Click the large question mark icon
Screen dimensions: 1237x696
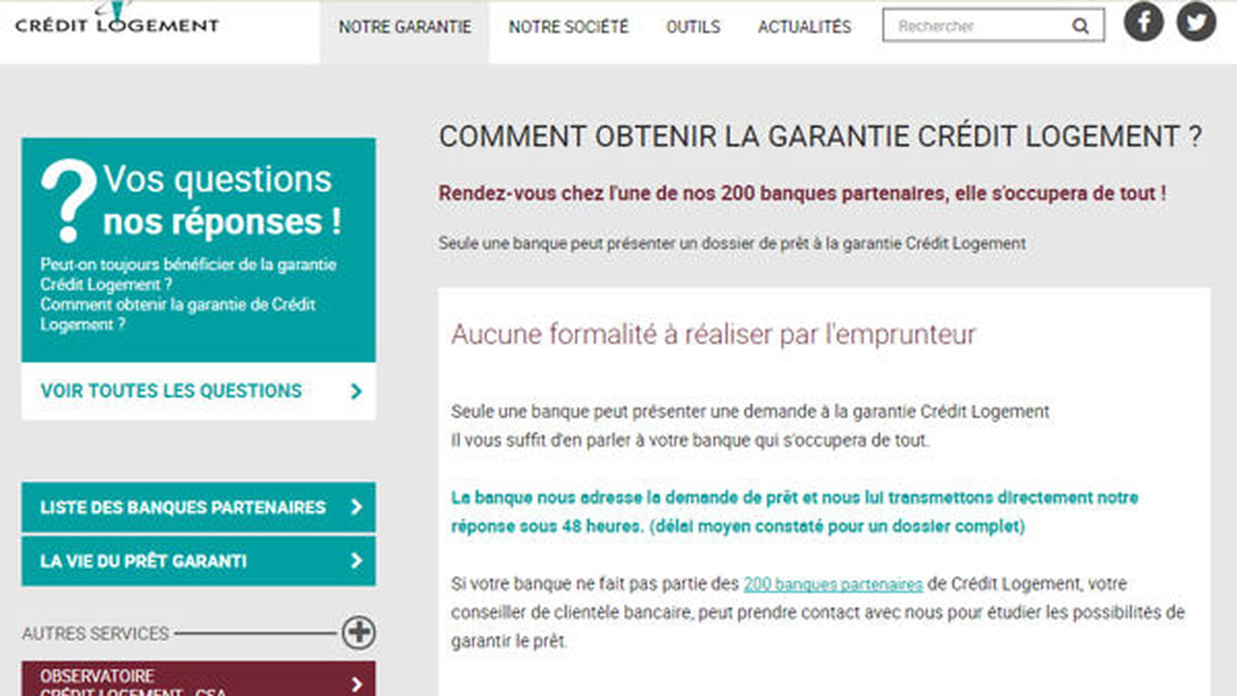[x=68, y=201]
